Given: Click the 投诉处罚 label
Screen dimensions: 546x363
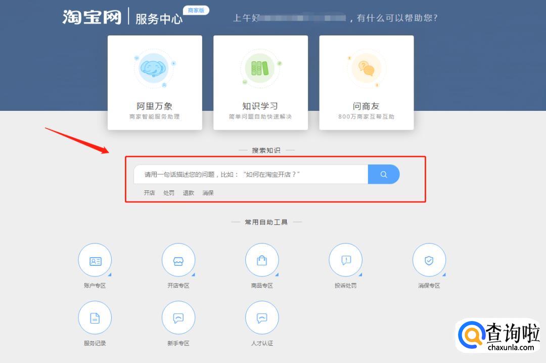Looking at the screenshot, I should 345,286.
